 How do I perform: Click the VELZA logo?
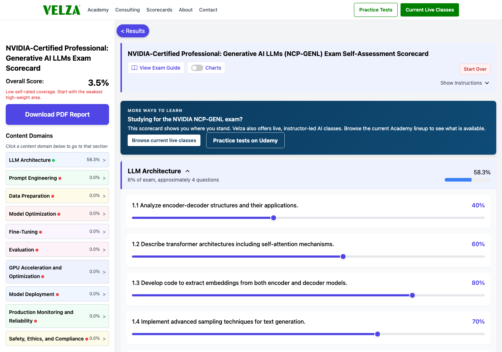(x=62, y=10)
